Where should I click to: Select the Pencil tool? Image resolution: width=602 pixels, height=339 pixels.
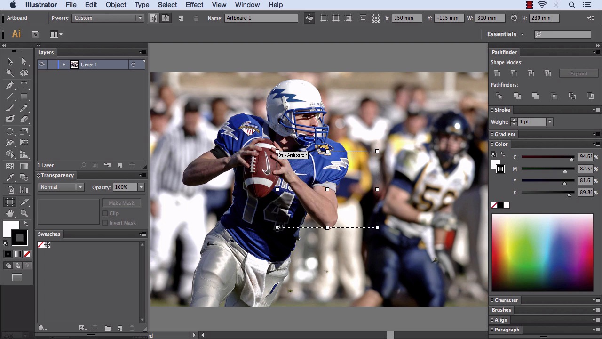[x=24, y=108]
